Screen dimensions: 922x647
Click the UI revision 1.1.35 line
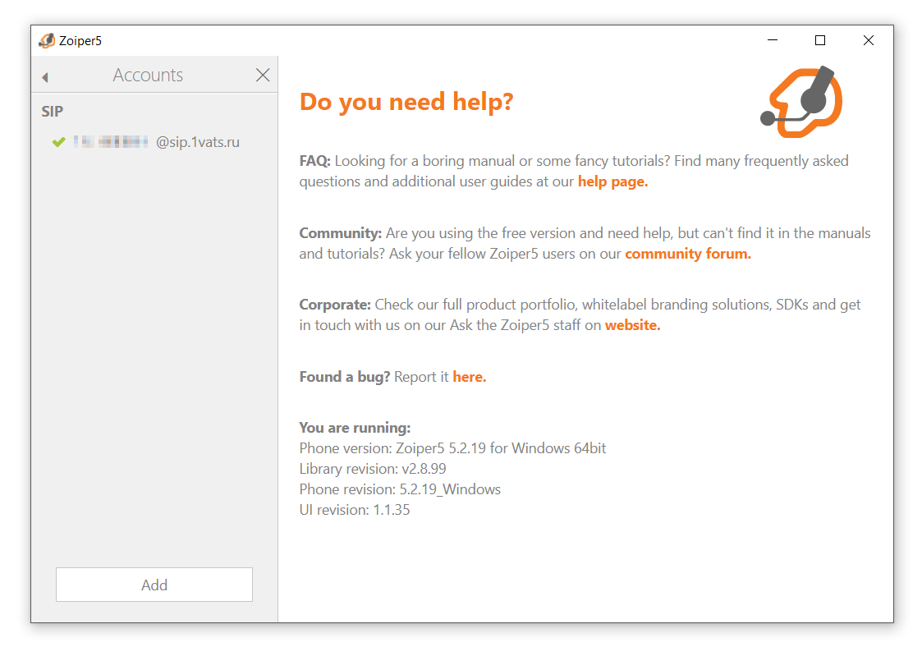point(354,510)
